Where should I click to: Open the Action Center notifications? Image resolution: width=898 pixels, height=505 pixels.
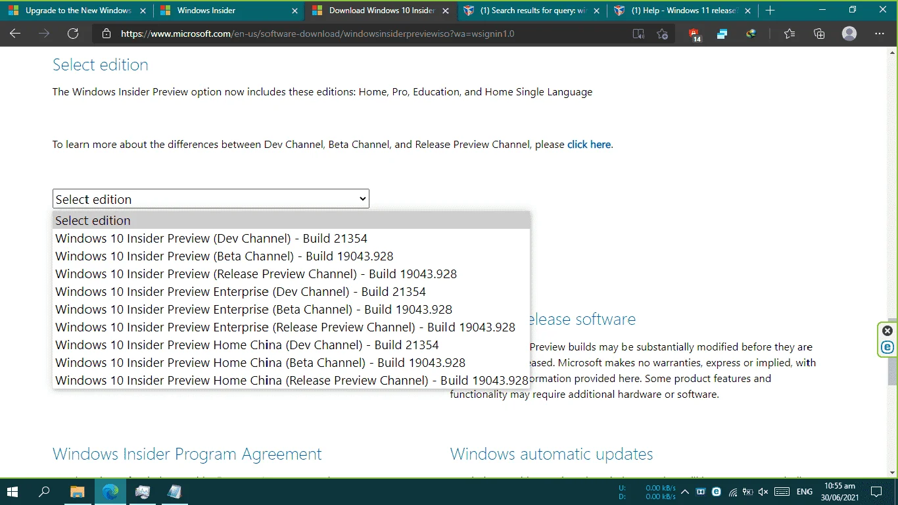pos(876,492)
